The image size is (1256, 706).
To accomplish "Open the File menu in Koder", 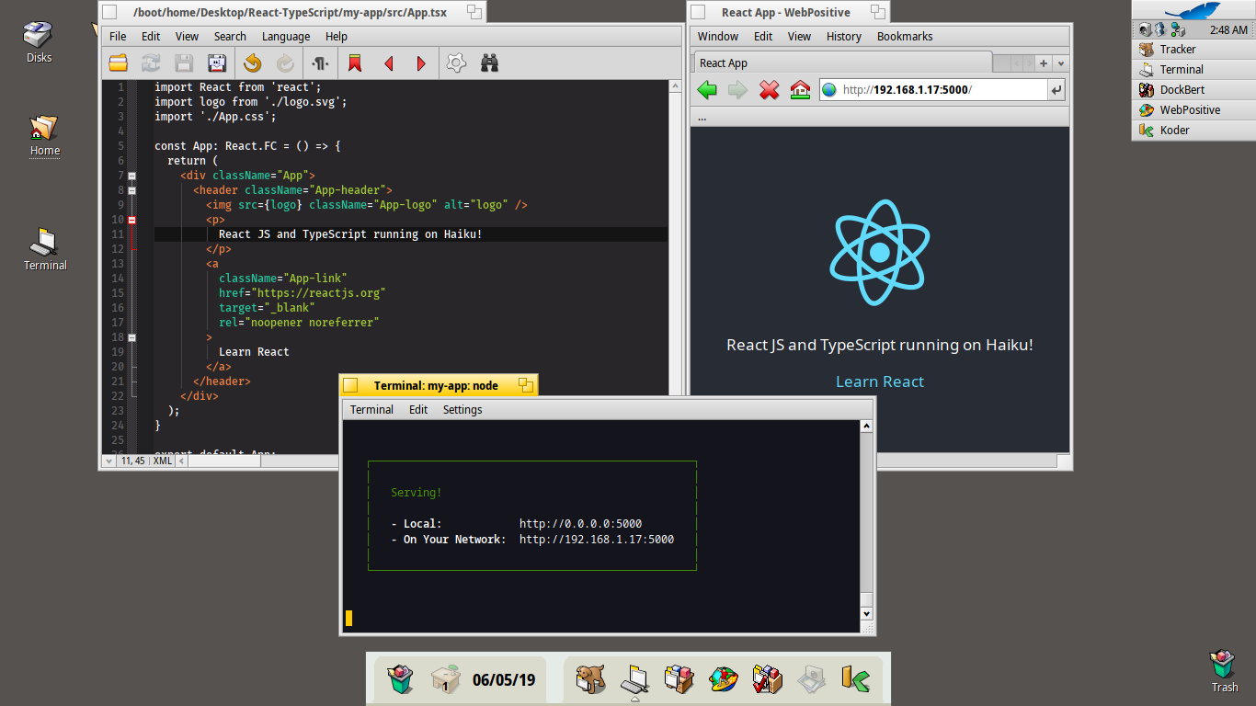I will (118, 37).
